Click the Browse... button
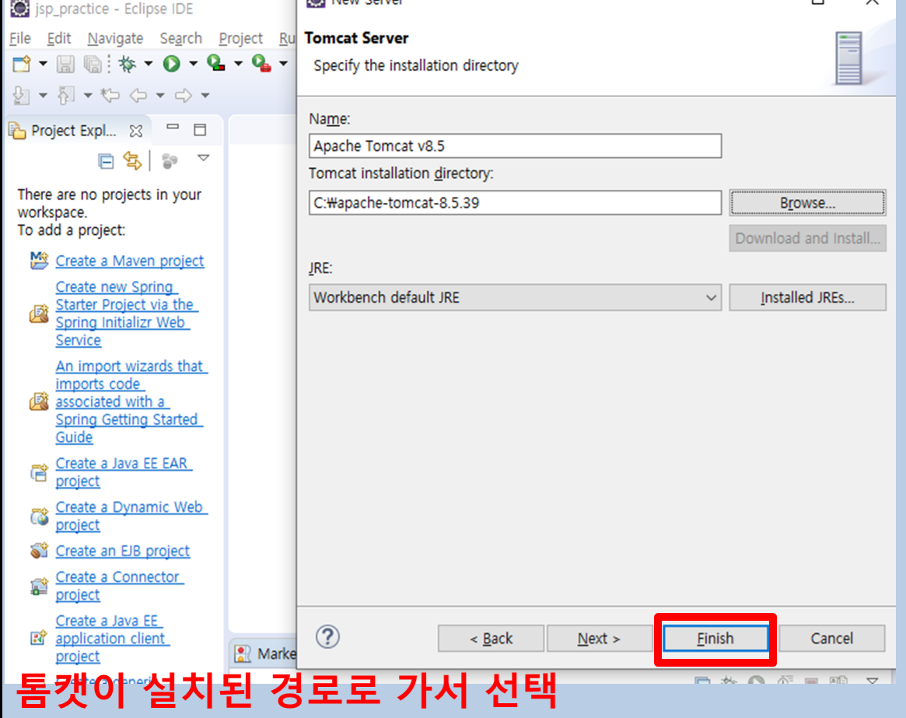The height and width of the screenshot is (718, 906). coord(807,203)
